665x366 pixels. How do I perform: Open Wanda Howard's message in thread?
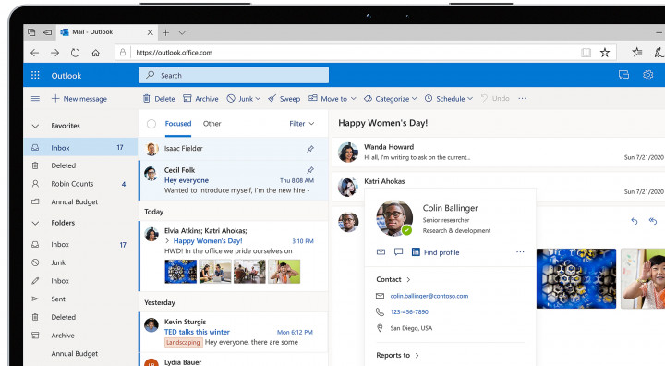(499, 152)
